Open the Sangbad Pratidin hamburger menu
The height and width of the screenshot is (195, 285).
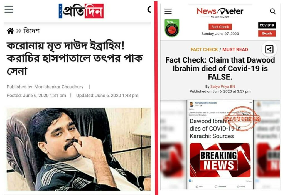point(9,9)
